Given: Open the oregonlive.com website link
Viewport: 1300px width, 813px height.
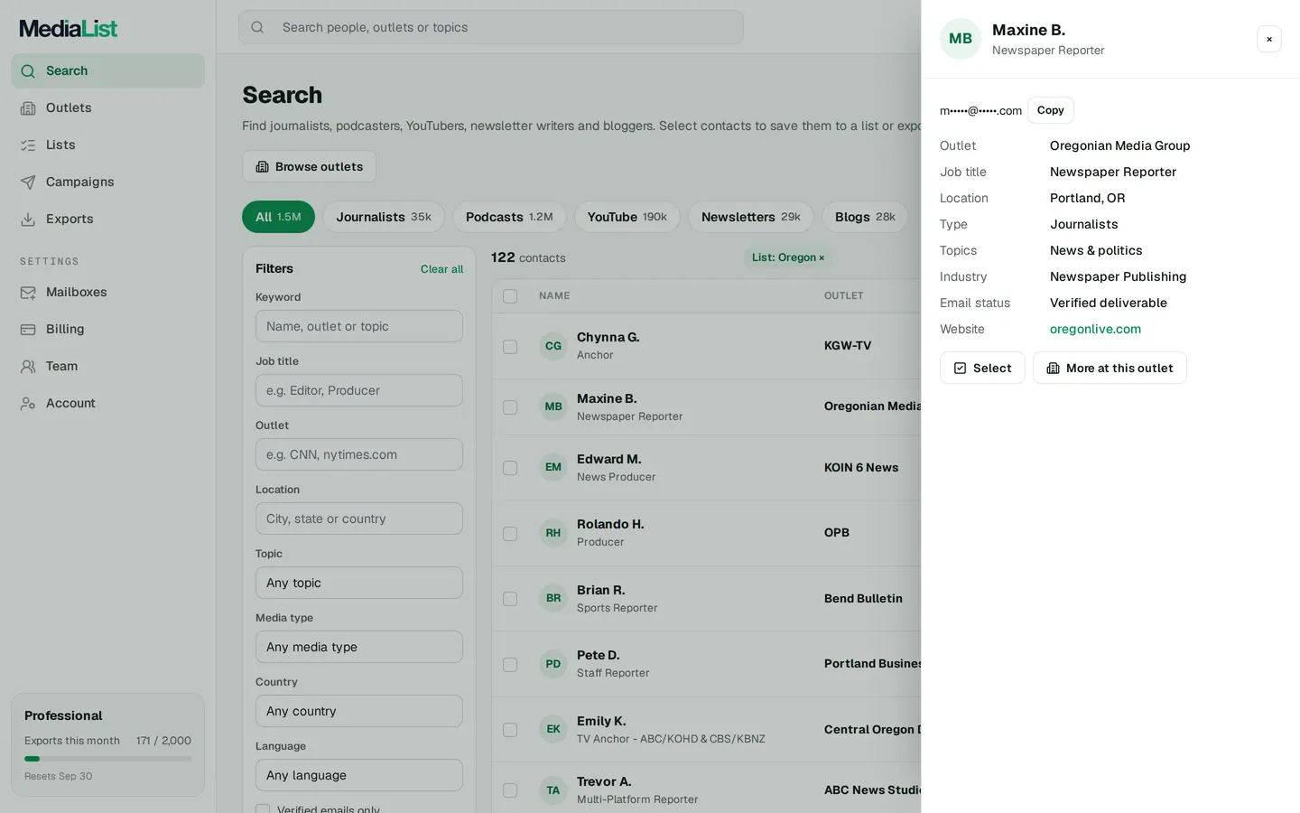Looking at the screenshot, I should tap(1095, 329).
